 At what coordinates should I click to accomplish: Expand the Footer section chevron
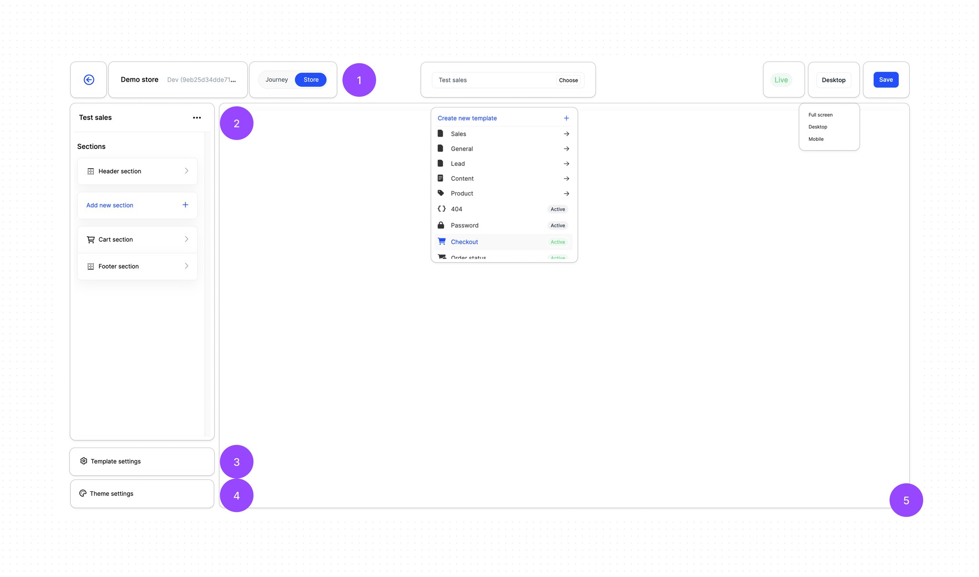pyautogui.click(x=186, y=266)
